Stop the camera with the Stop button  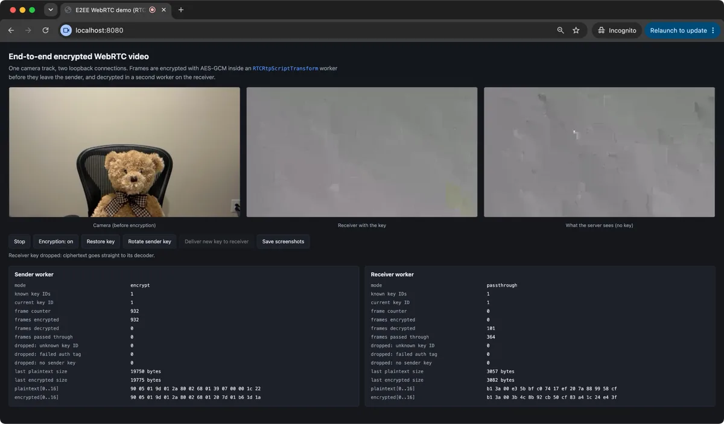pyautogui.click(x=20, y=241)
